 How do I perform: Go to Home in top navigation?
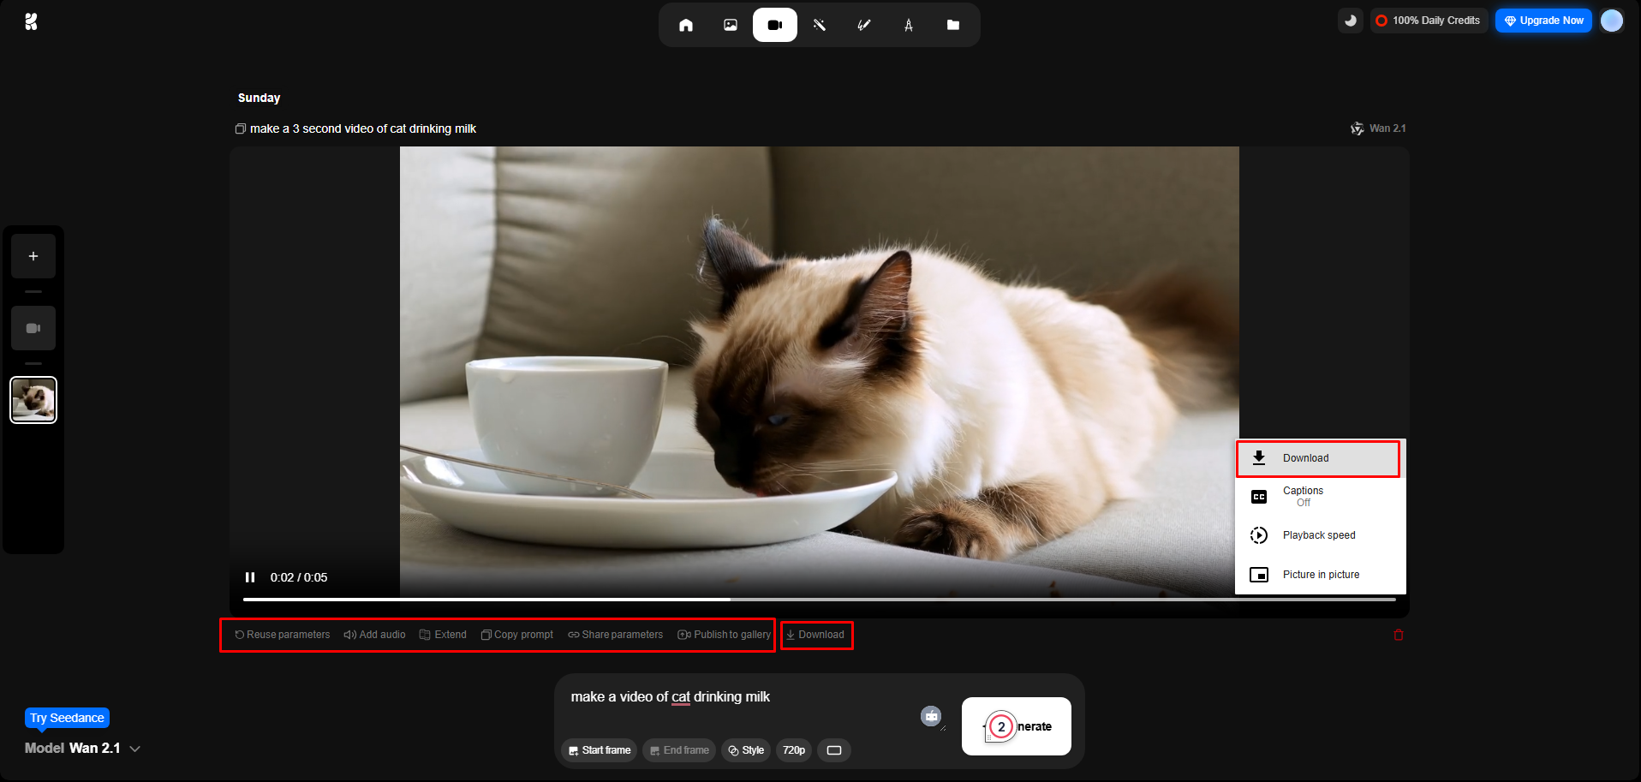(686, 25)
